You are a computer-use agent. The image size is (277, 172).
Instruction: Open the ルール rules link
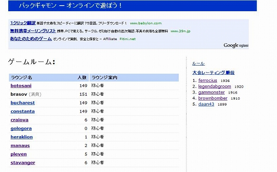click(198, 63)
